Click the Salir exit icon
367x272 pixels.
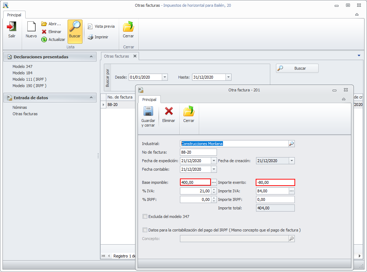coord(12,27)
